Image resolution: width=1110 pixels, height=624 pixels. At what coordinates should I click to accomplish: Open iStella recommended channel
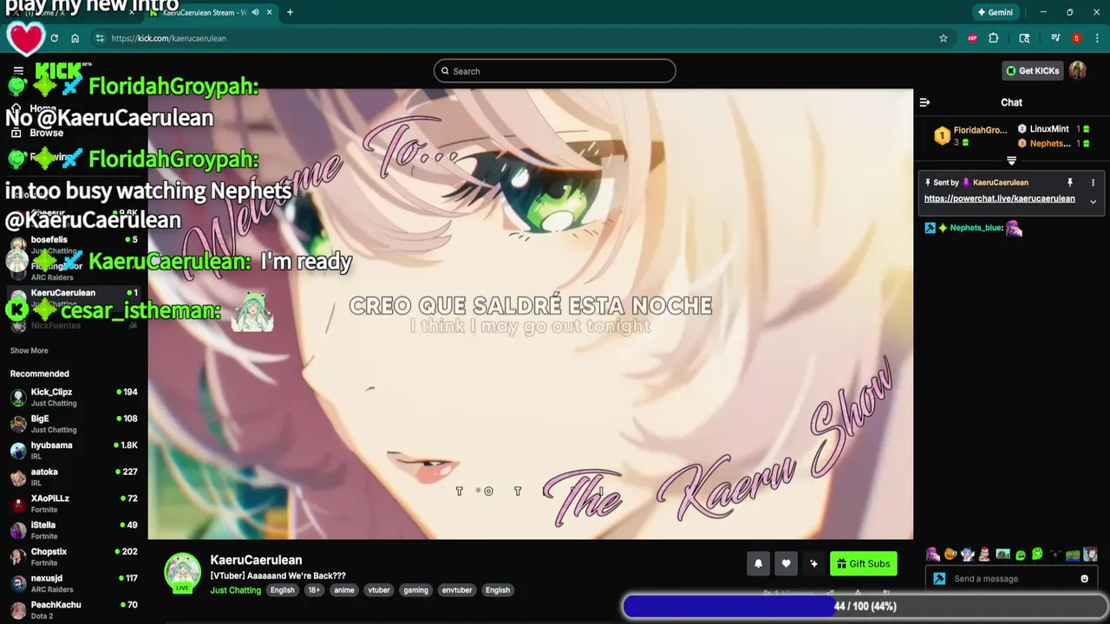click(74, 530)
